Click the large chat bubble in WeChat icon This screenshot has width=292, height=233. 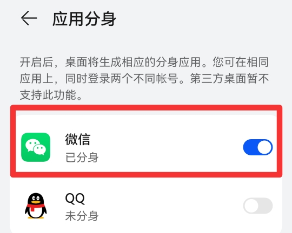click(x=32, y=145)
